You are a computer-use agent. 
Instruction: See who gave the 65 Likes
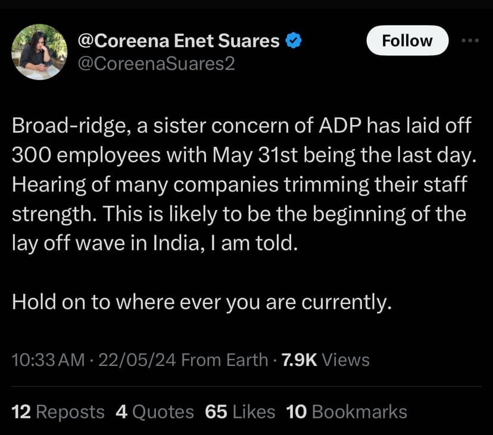pyautogui.click(x=240, y=412)
